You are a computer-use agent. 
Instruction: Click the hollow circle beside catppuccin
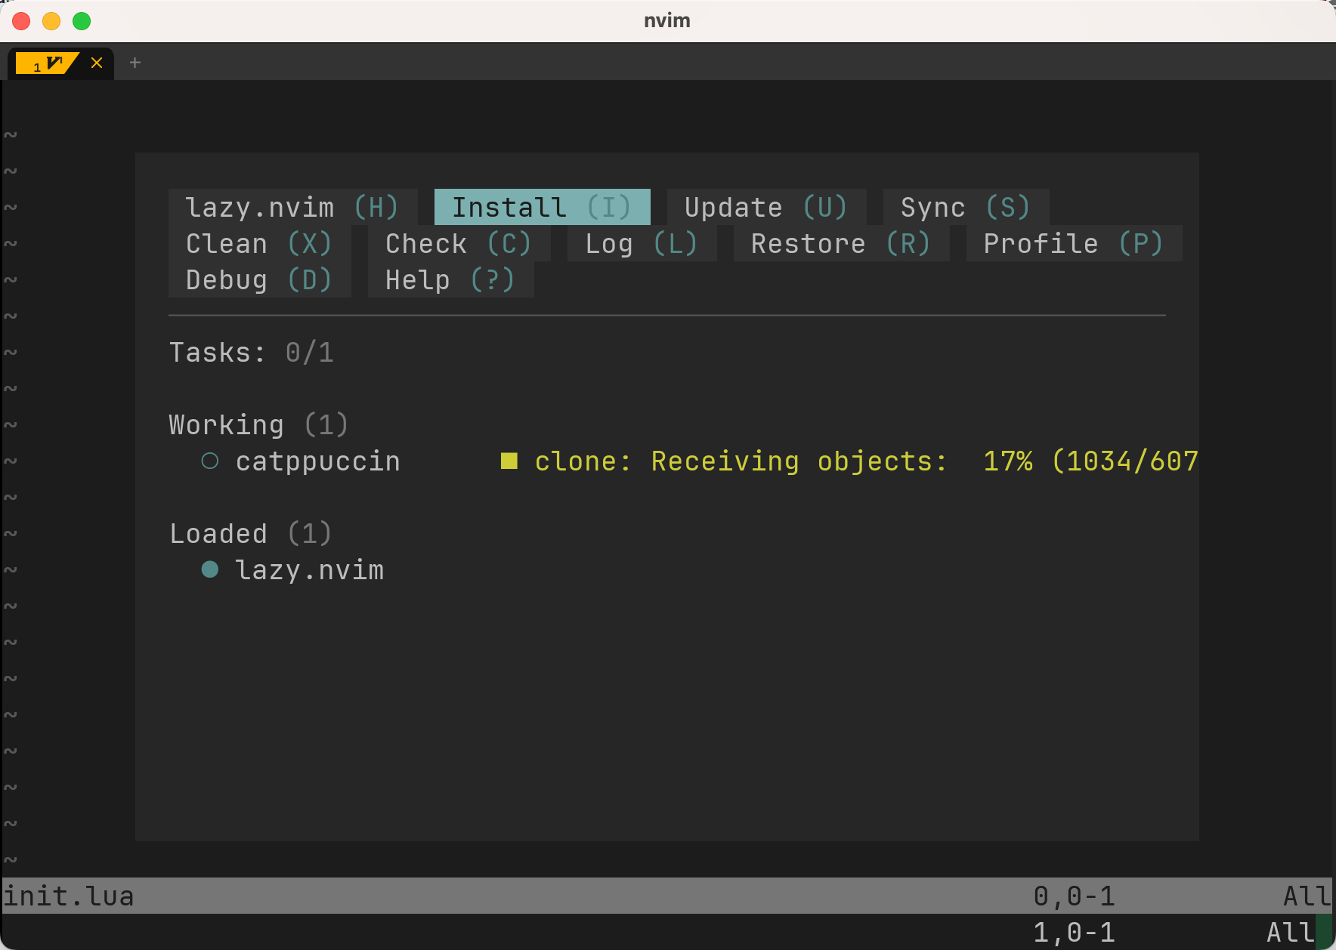click(x=210, y=461)
